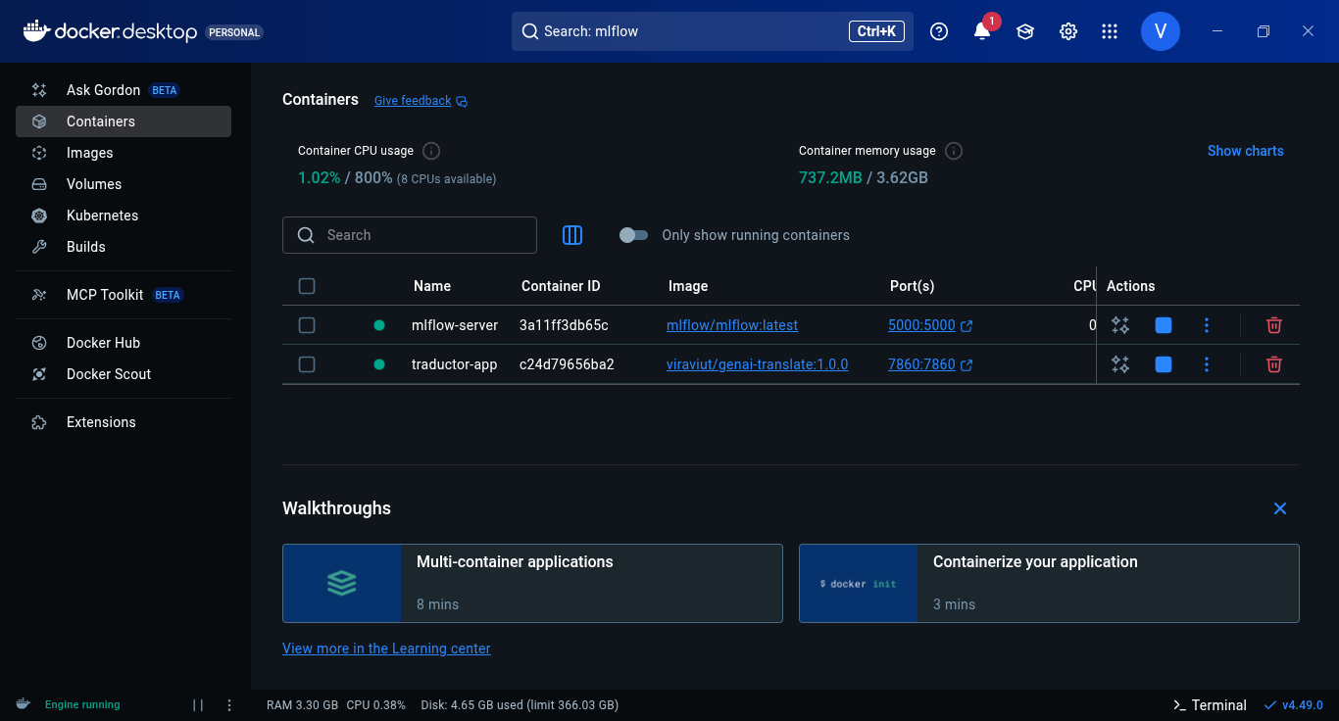The height and width of the screenshot is (721, 1339).
Task: Open more actions menu for mlflow-server
Action: tap(1207, 325)
